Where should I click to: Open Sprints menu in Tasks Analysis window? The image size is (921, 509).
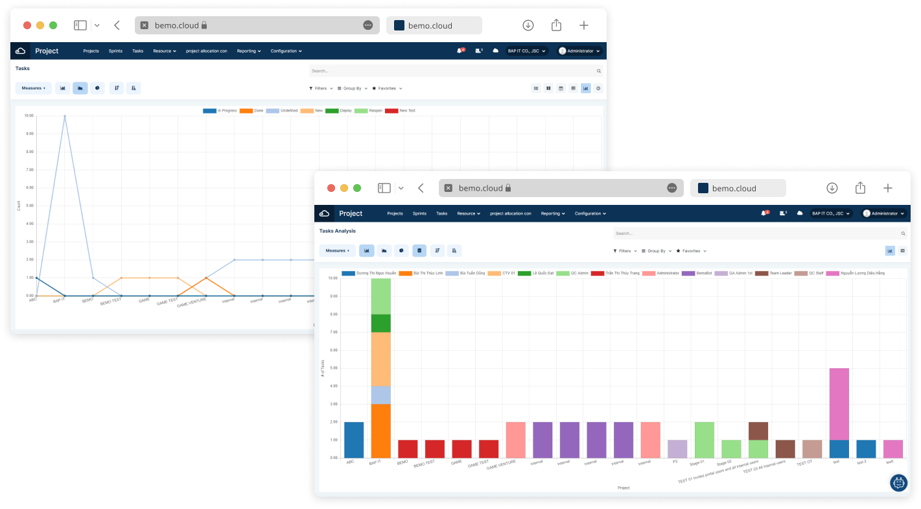click(419, 213)
